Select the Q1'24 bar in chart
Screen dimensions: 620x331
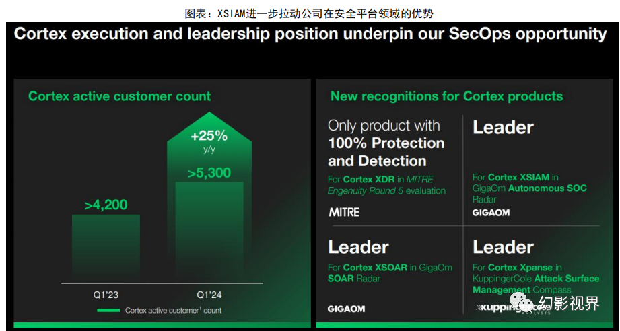click(x=209, y=232)
